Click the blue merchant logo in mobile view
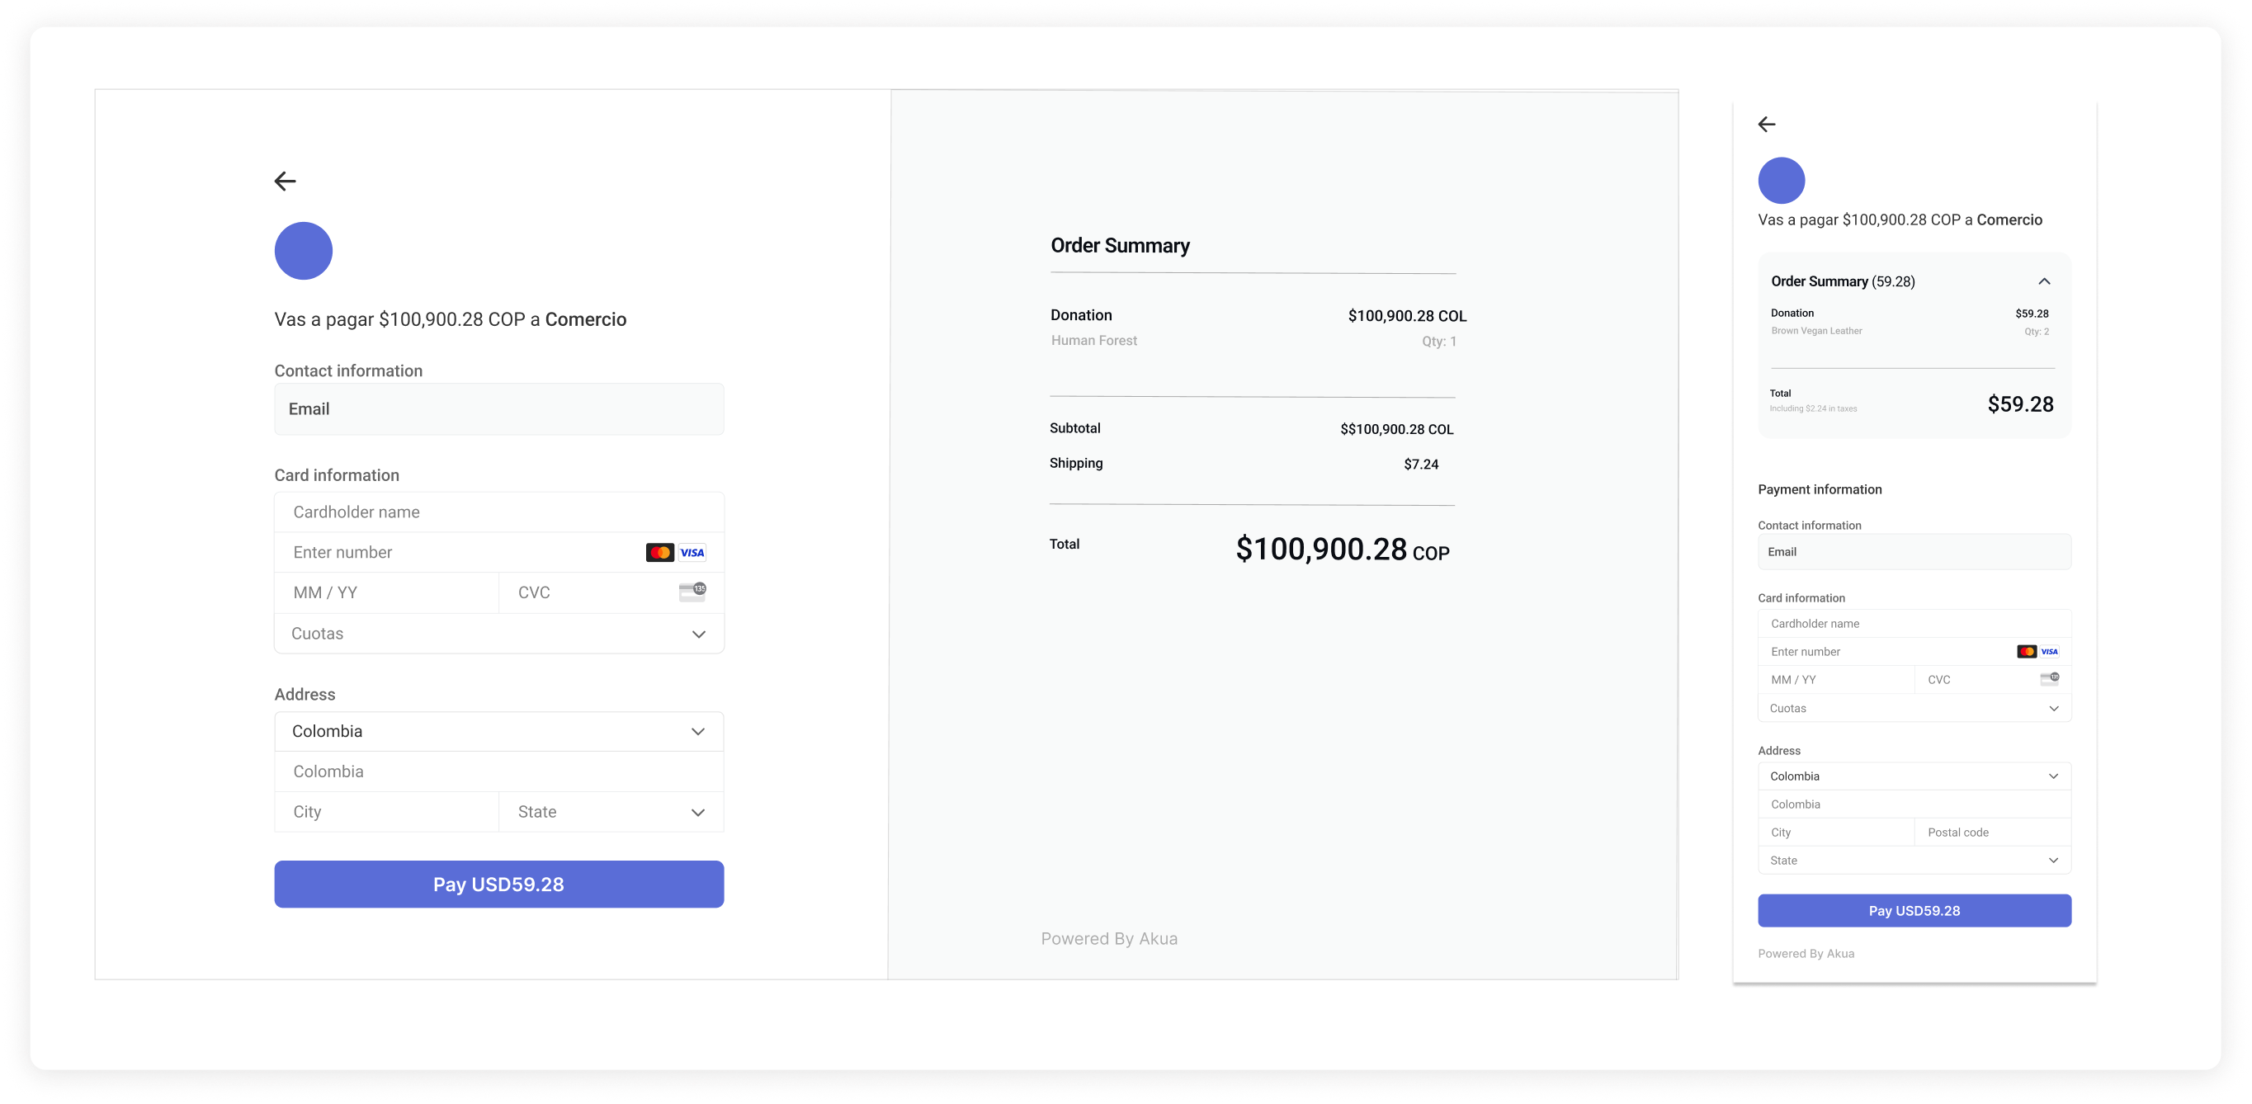The image size is (2252, 1104). (1781, 180)
